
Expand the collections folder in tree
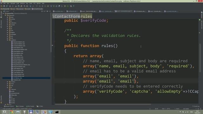pos(8,23)
